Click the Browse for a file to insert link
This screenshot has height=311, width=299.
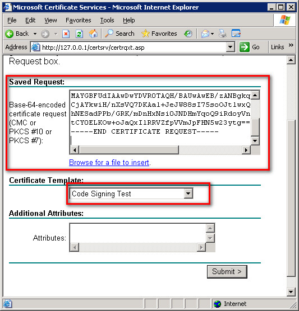[109, 162]
